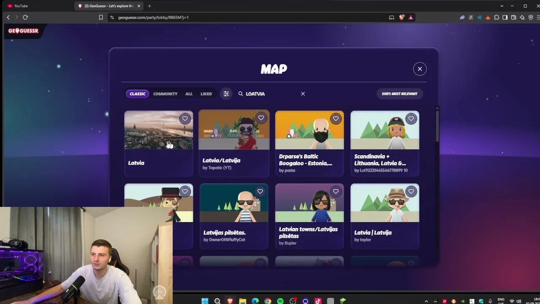Click the address bar URL
This screenshot has width=540, height=304.
click(153, 17)
